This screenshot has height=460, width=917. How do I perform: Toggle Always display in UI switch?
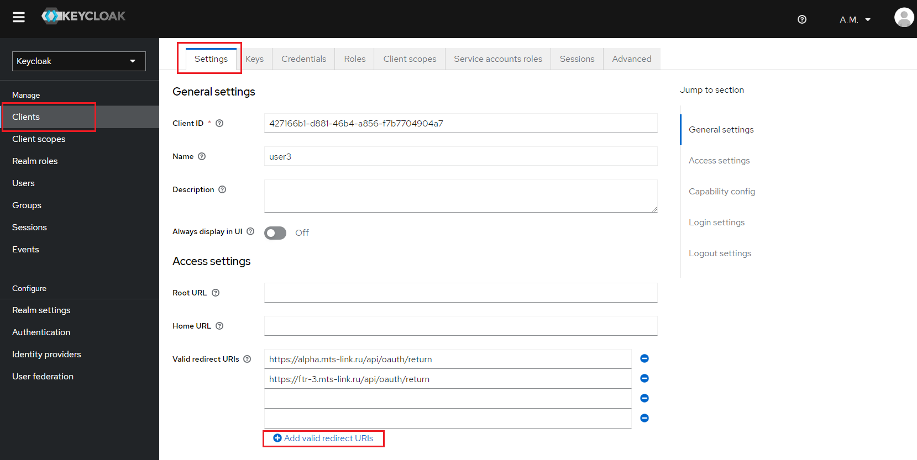click(x=275, y=233)
